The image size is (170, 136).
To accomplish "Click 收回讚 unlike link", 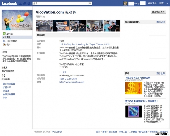I will click(6, 91).
